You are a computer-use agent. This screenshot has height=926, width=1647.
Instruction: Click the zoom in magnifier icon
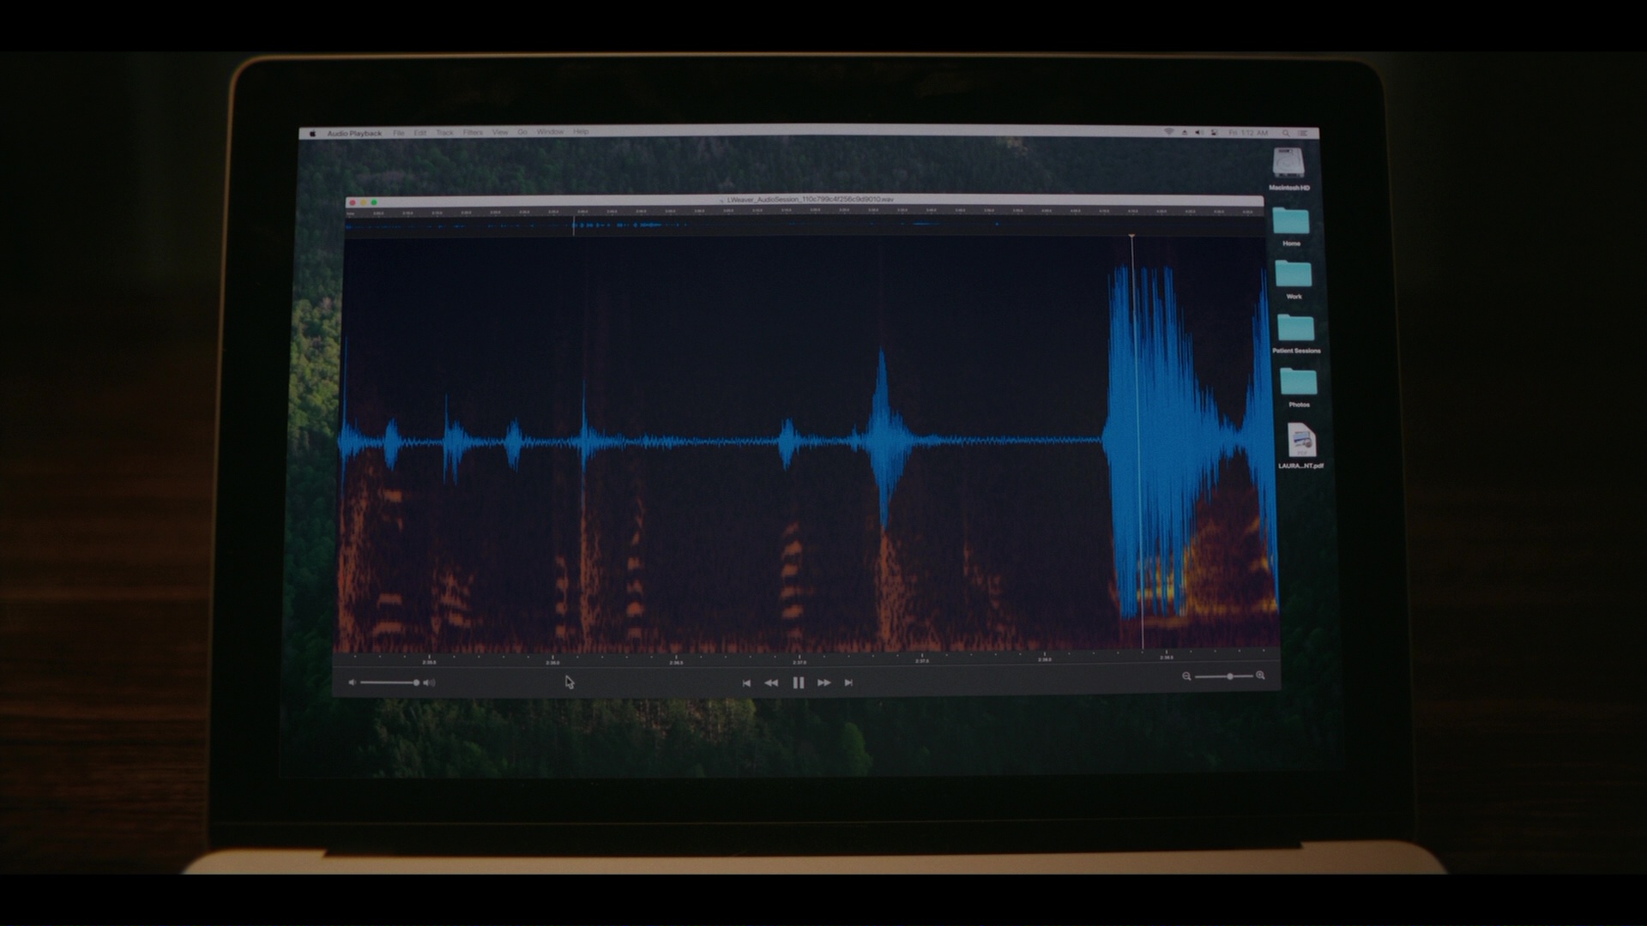pyautogui.click(x=1260, y=676)
